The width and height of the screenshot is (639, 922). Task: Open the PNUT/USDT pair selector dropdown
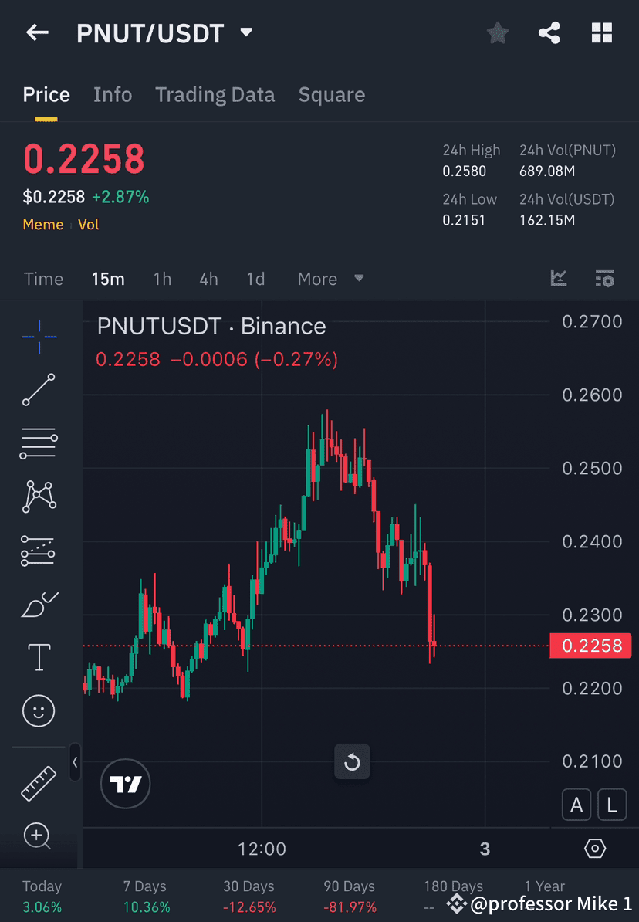coord(245,32)
